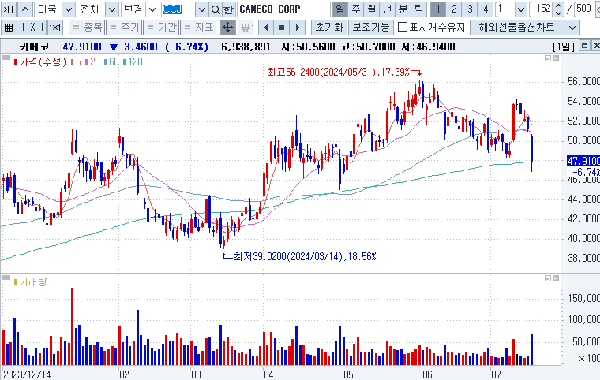The width and height of the screenshot is (600, 380).
Task: Close the 거래량 volume panel
Action: click(556, 278)
